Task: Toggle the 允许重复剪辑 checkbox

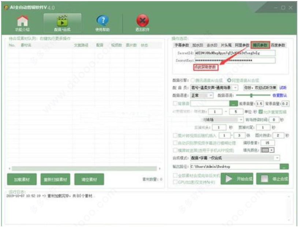Action: [261, 112]
